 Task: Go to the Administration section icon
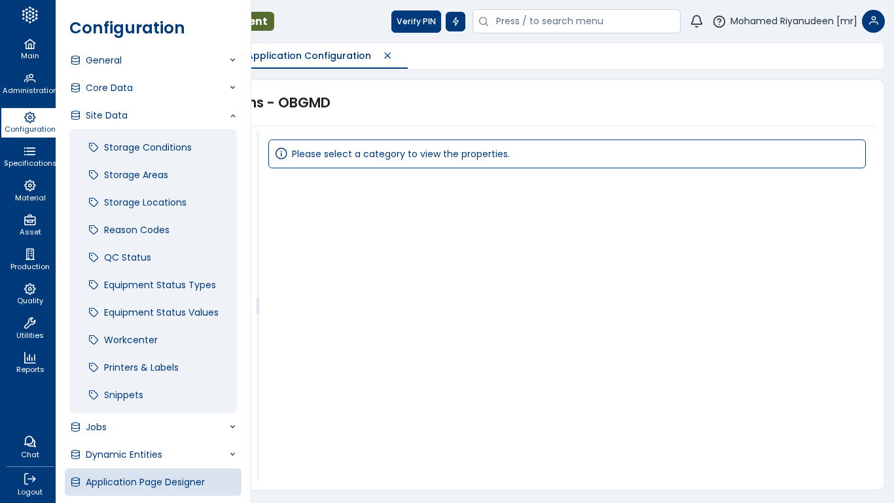29,79
